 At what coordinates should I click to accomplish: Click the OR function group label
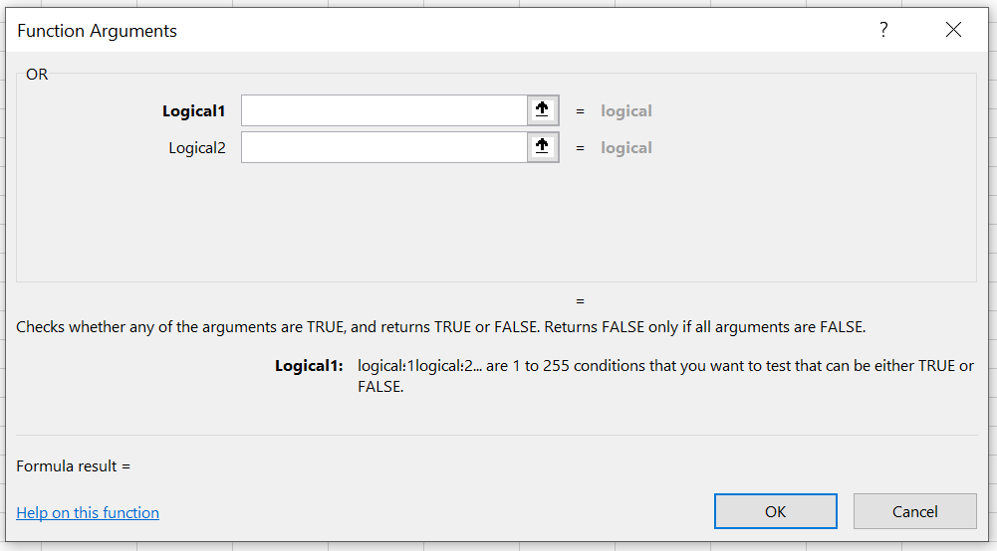(37, 75)
